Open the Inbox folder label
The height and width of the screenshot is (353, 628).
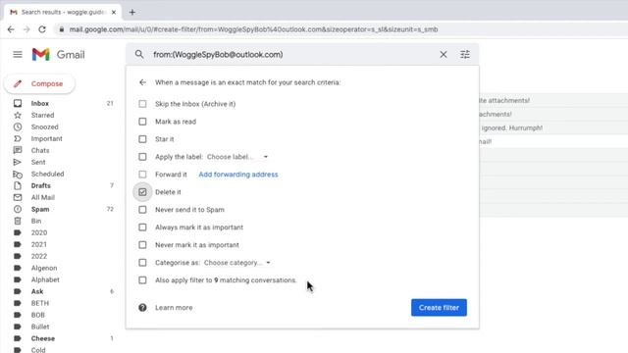coord(40,103)
